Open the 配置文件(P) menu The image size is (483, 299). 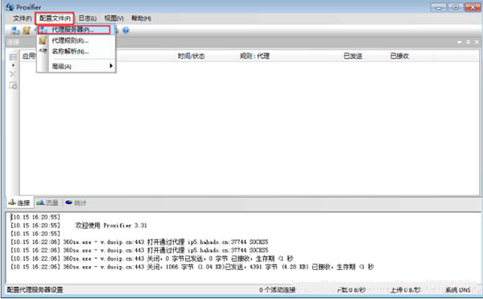click(x=55, y=18)
